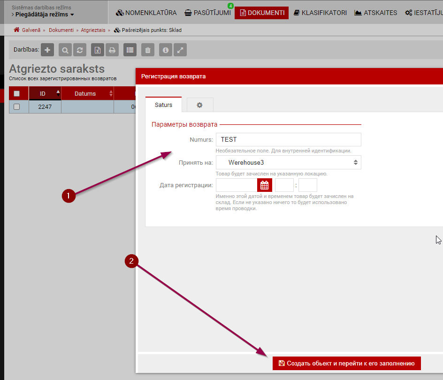Viewport: 443px width, 380px height.
Task: Refresh the list with the reload icon
Action: [80, 50]
